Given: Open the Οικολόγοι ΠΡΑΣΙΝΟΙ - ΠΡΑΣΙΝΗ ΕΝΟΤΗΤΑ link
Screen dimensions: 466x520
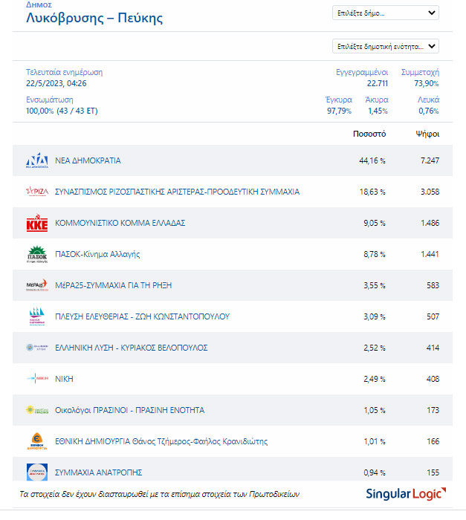Looking at the screenshot, I should [130, 410].
